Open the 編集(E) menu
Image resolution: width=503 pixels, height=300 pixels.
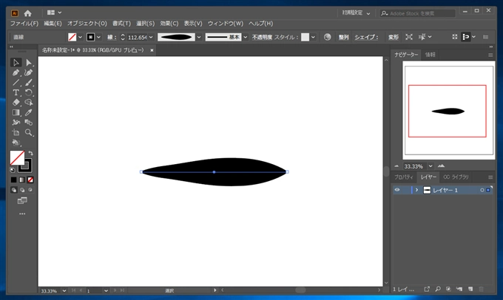(x=53, y=24)
